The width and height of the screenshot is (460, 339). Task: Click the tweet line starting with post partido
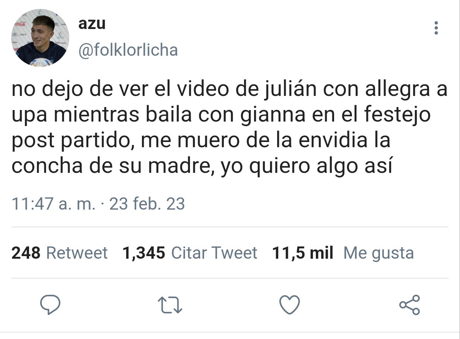(x=201, y=141)
